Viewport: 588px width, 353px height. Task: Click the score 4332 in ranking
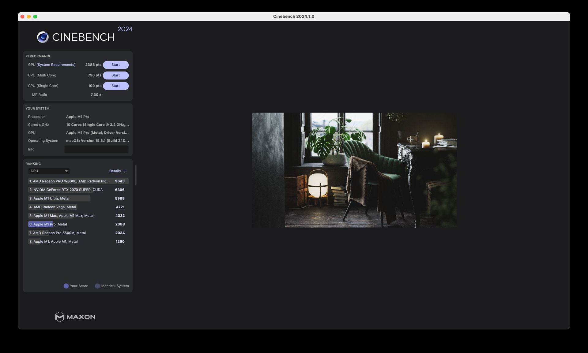click(x=120, y=216)
